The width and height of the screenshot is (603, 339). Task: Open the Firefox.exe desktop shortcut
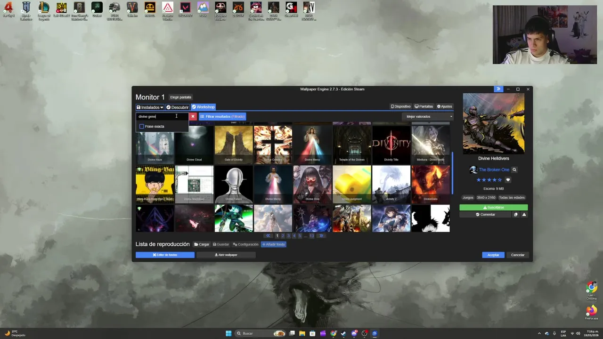click(592, 313)
